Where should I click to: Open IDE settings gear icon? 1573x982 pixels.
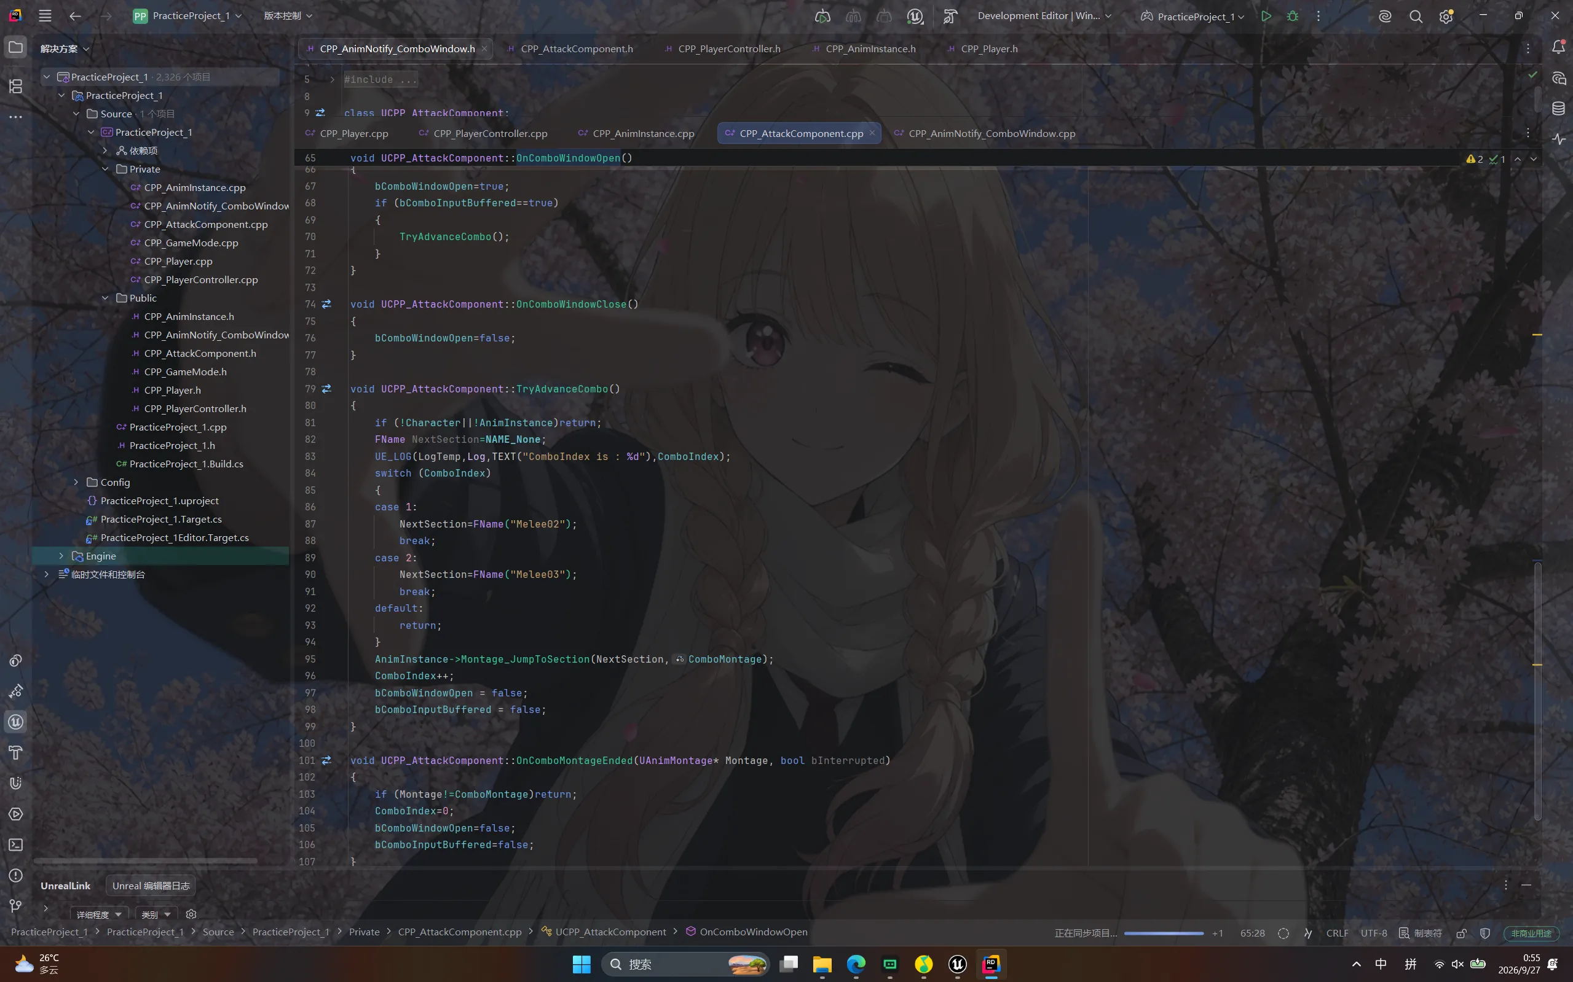(1446, 16)
